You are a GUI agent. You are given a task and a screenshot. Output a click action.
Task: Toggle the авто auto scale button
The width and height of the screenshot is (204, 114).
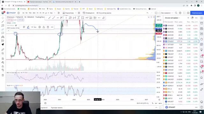click(x=160, y=103)
